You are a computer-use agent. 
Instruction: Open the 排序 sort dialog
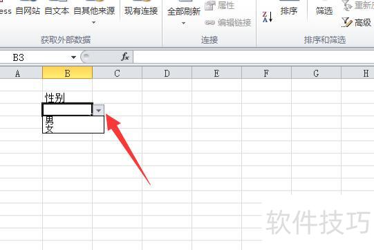(x=289, y=11)
